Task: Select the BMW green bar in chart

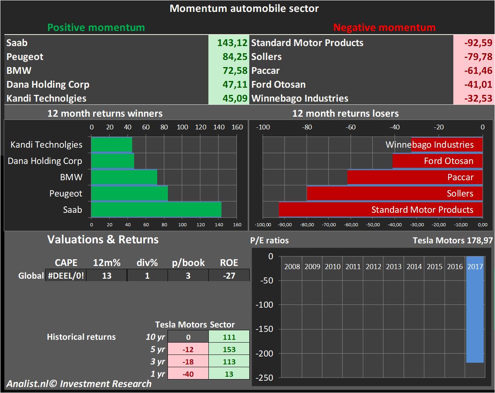Action: coord(124,177)
